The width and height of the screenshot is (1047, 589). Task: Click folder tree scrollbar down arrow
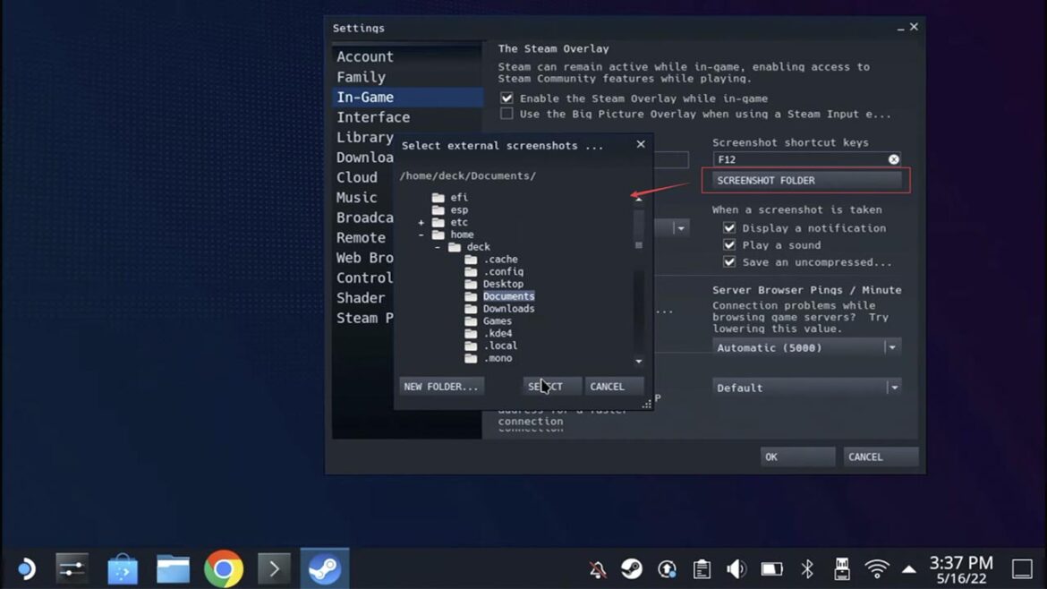tap(639, 362)
